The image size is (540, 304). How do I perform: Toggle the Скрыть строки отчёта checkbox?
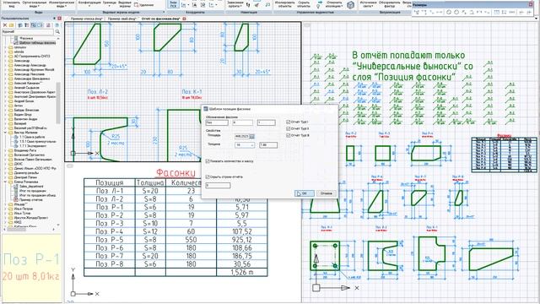pos(208,176)
